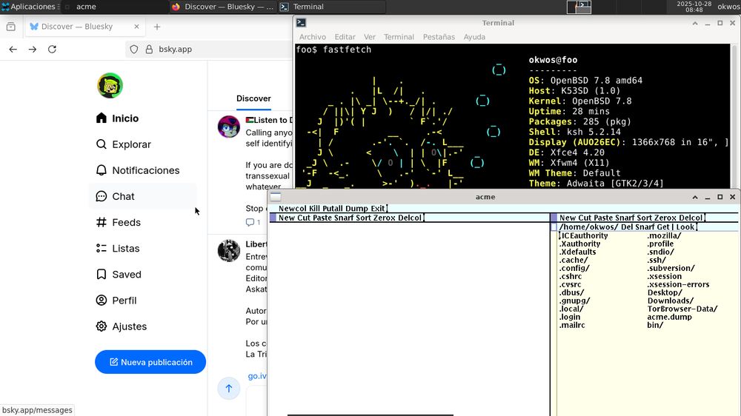
Task: Open Ver menu in Terminal
Action: (x=370, y=37)
